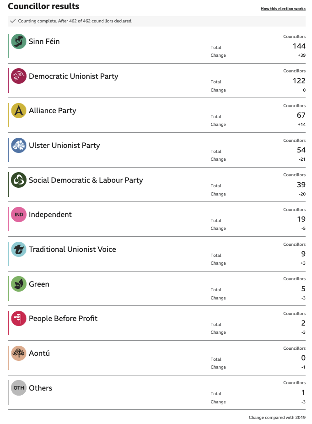Click the counting complete checkmark icon
Image resolution: width=312 pixels, height=424 pixels.
coord(13,21)
